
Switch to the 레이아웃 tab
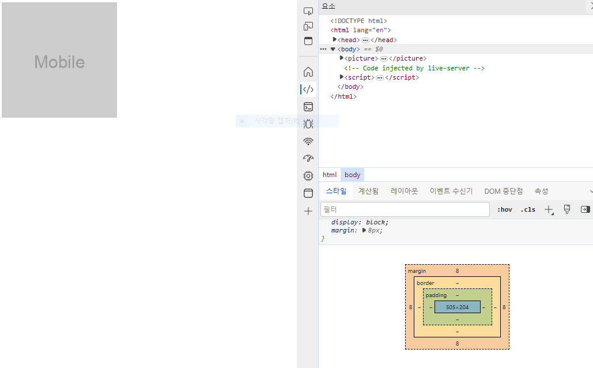404,191
